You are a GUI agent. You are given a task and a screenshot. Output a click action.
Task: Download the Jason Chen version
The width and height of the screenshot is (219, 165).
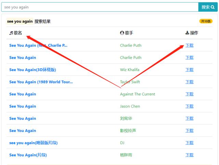(189, 106)
